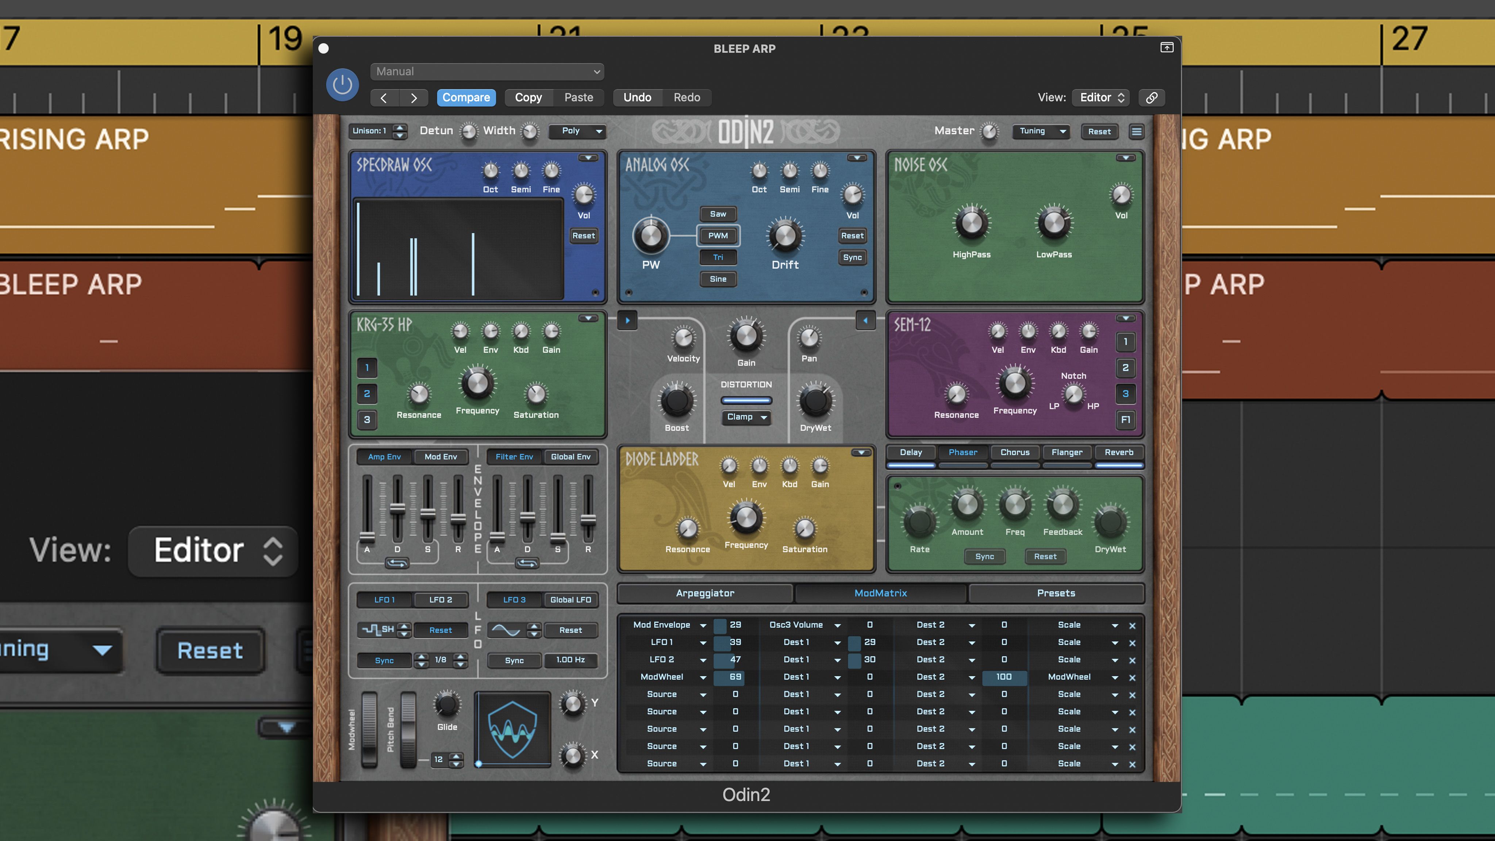This screenshot has width=1495, height=841.
Task: Click the Compare button
Action: (466, 97)
